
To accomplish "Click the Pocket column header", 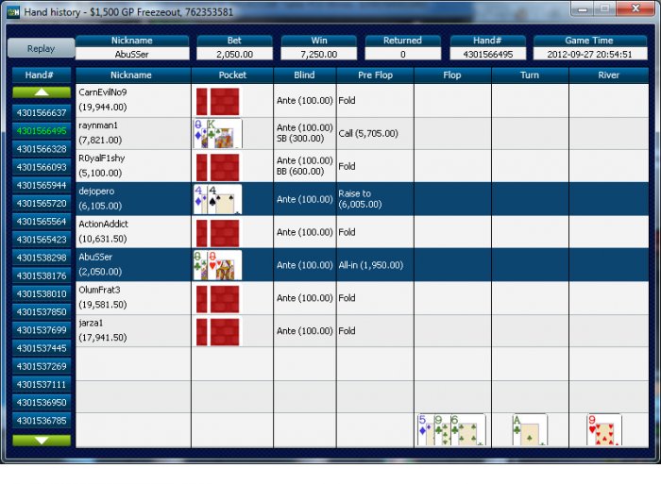I will coord(232,75).
